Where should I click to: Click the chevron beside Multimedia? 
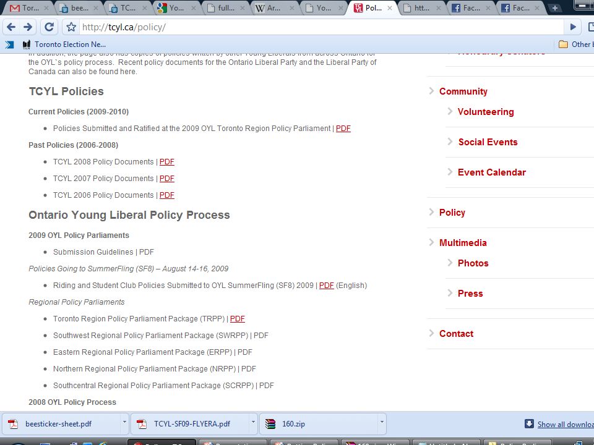click(x=431, y=242)
